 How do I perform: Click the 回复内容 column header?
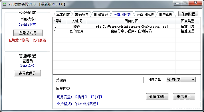coord(131,21)
